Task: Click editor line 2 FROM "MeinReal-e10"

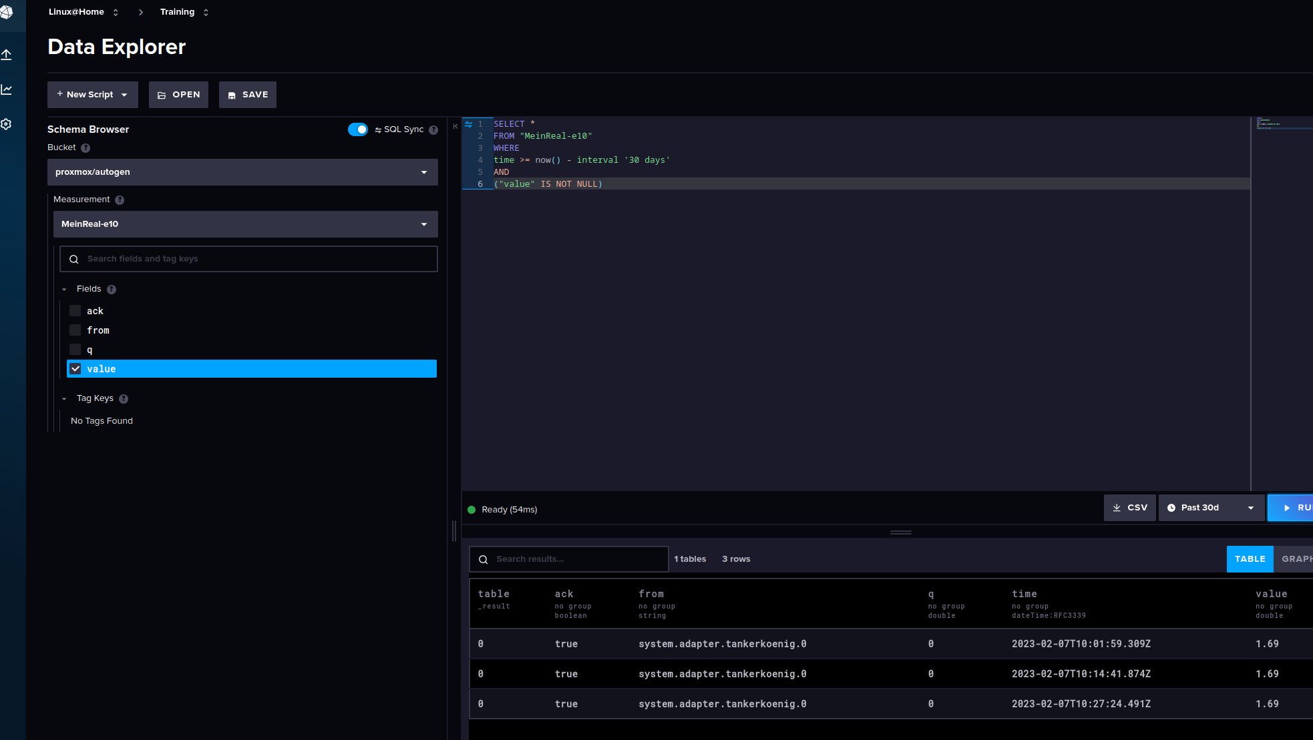Action: click(543, 136)
